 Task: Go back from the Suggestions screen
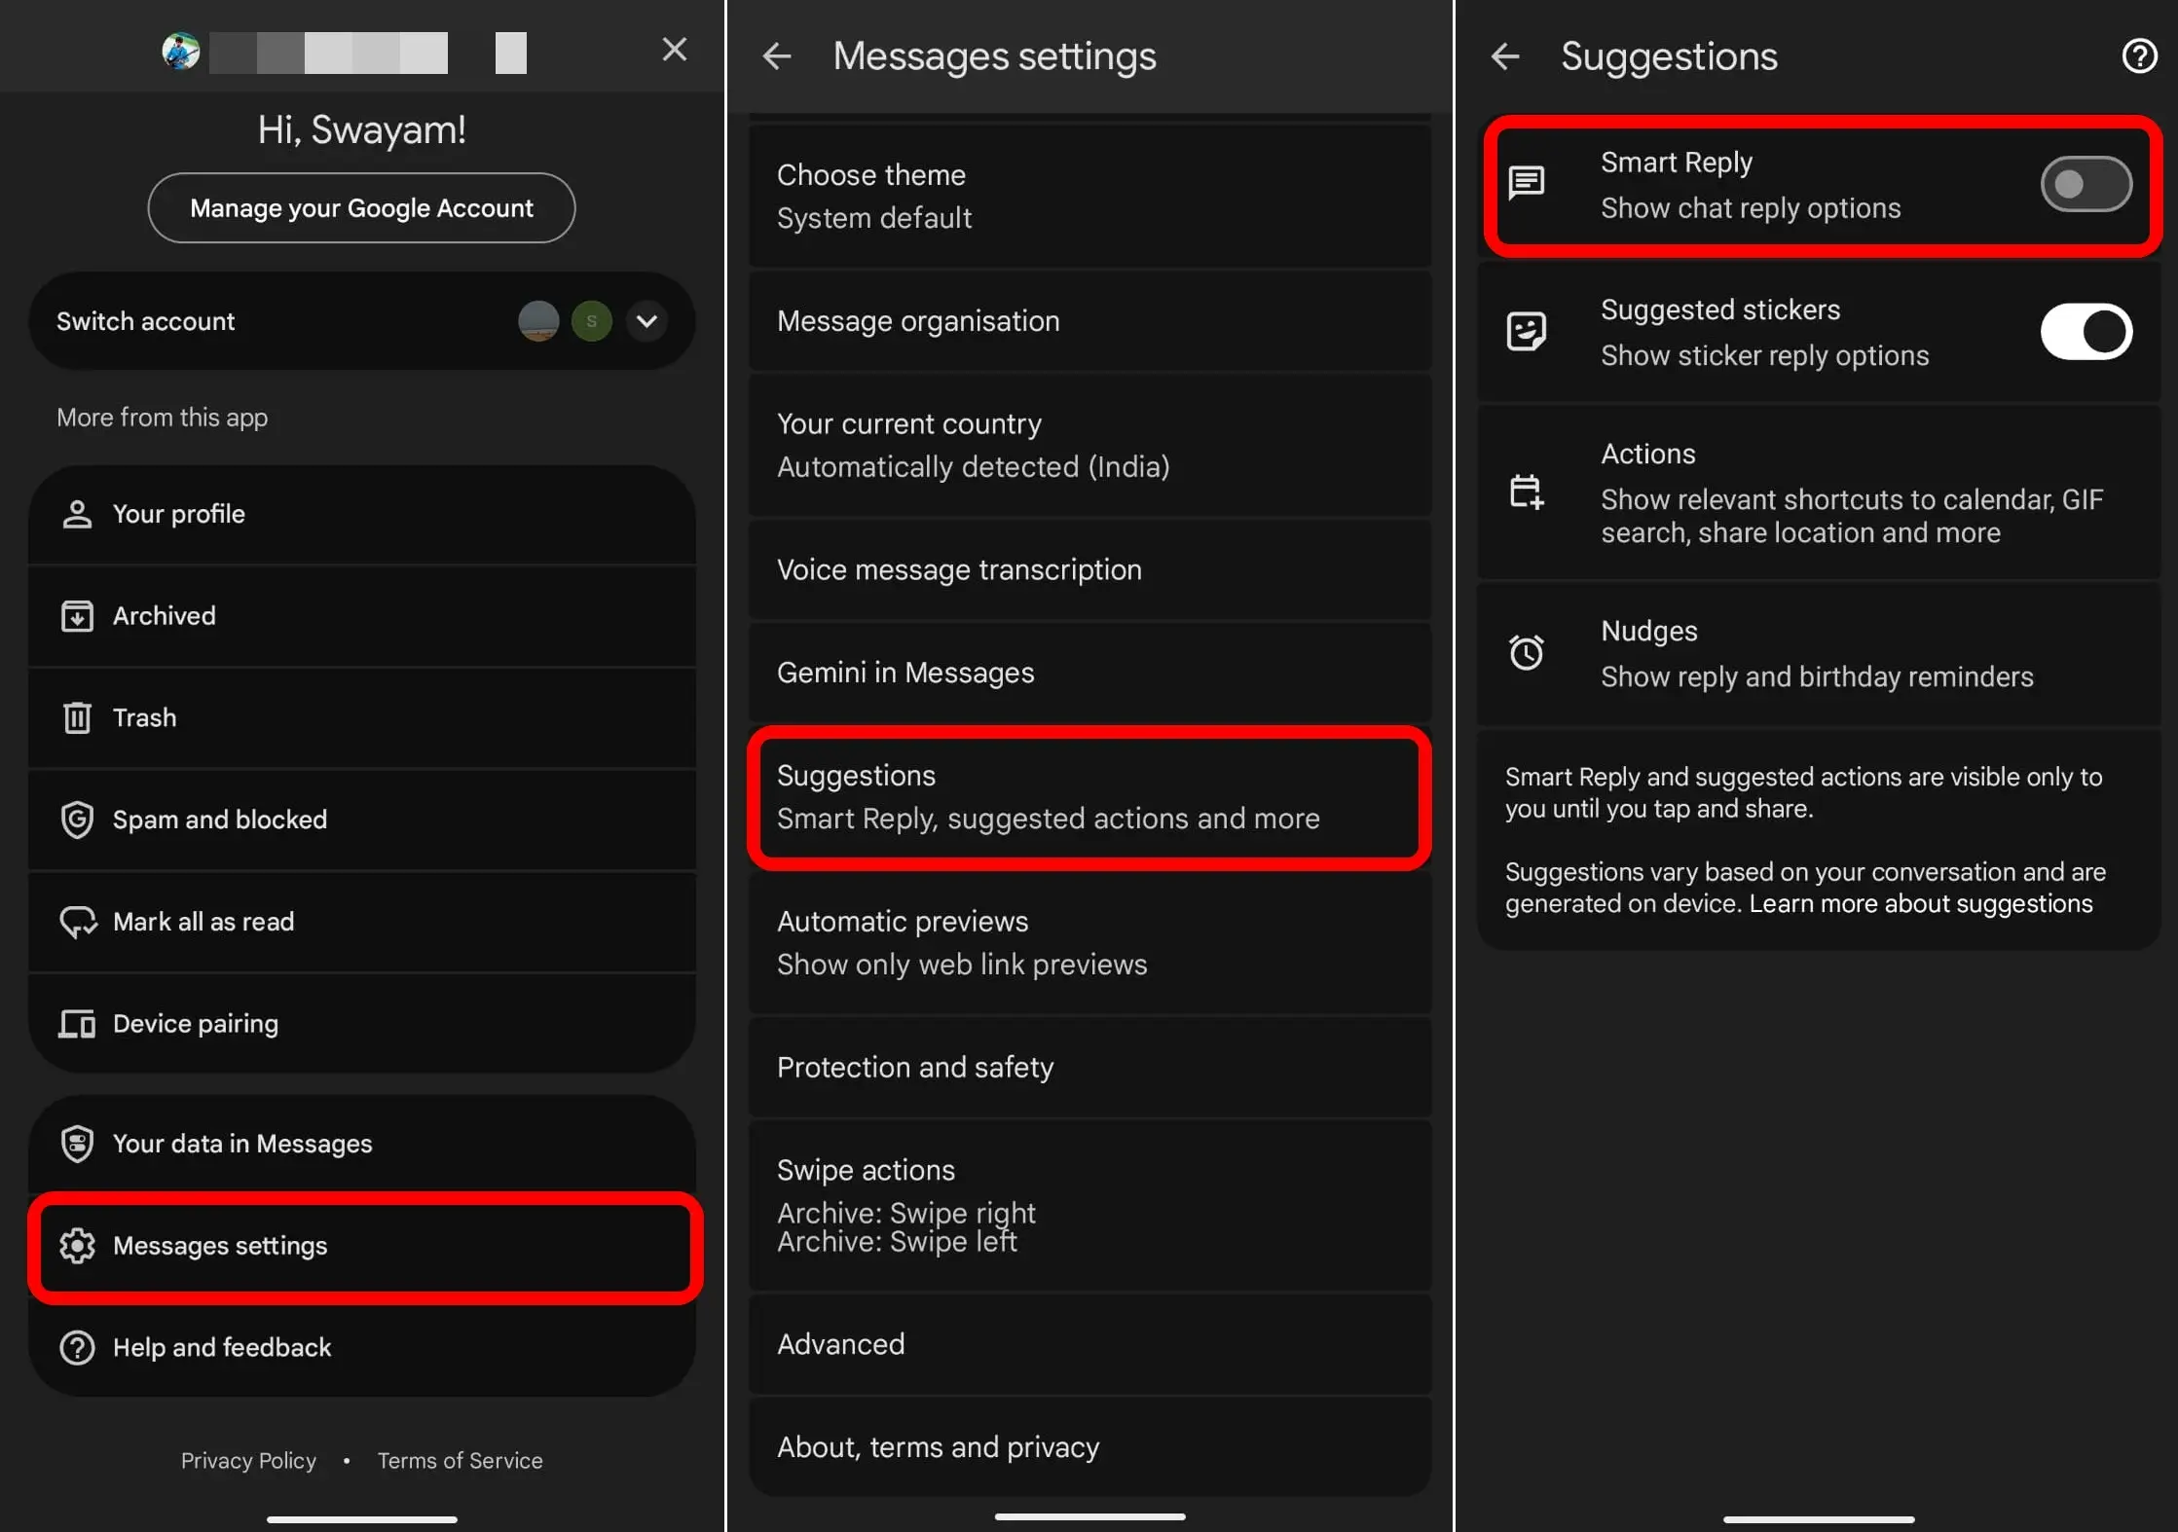point(1504,55)
